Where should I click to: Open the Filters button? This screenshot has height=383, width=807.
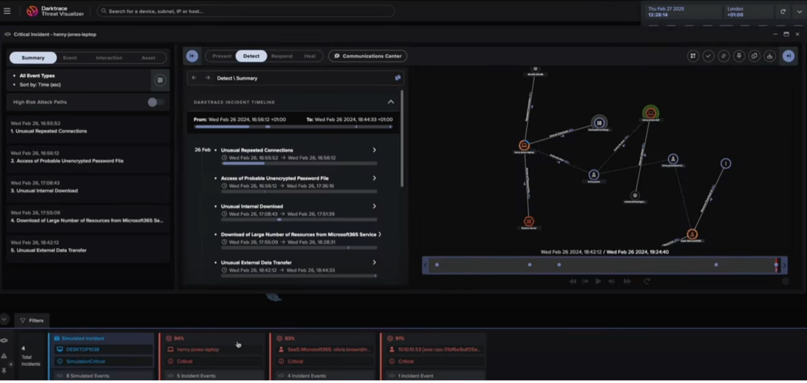(x=32, y=321)
